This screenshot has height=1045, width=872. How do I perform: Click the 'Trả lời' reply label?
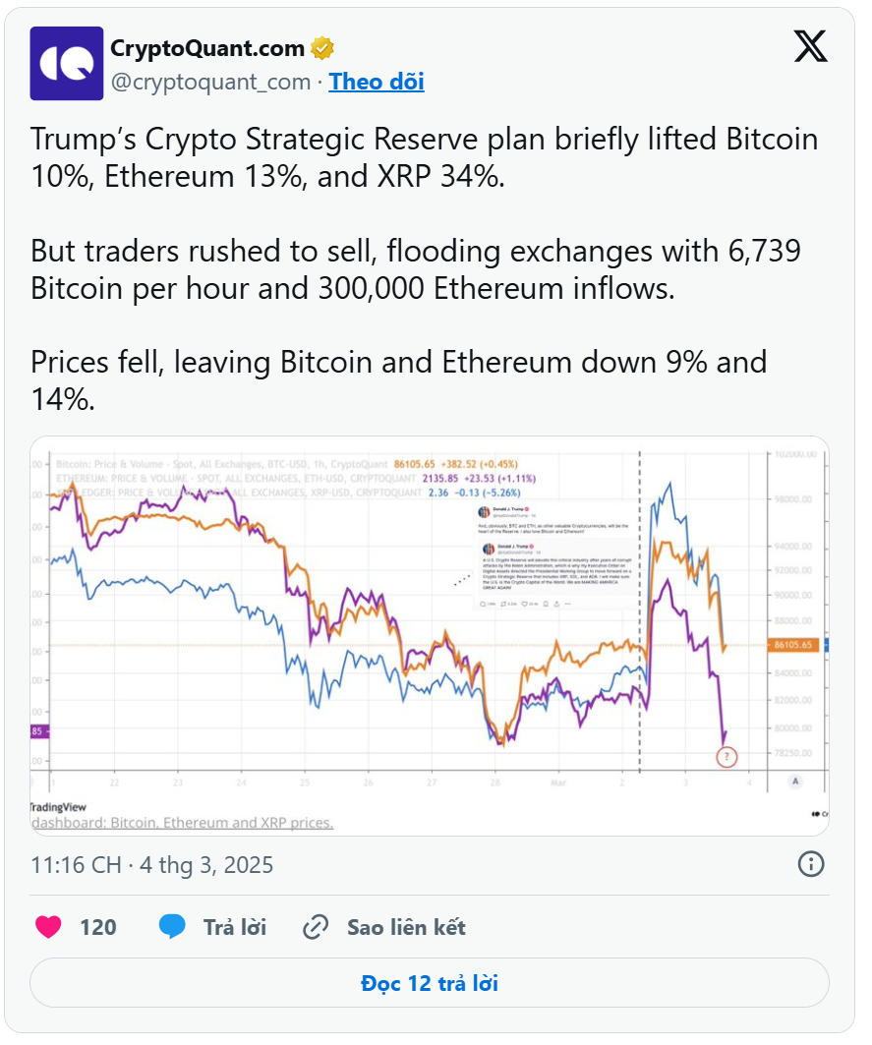tap(235, 927)
